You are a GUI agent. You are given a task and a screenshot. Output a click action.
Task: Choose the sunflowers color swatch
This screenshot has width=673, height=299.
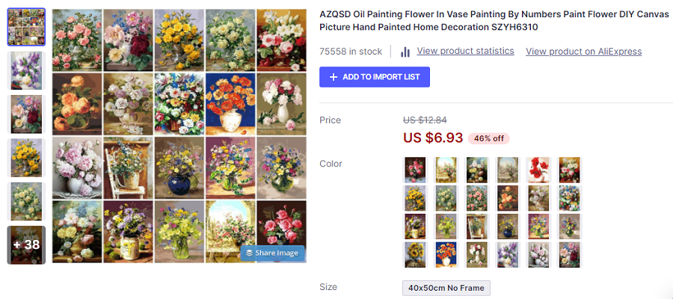[415, 255]
